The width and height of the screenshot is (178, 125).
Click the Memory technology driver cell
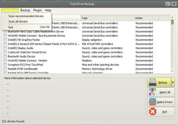97,69
